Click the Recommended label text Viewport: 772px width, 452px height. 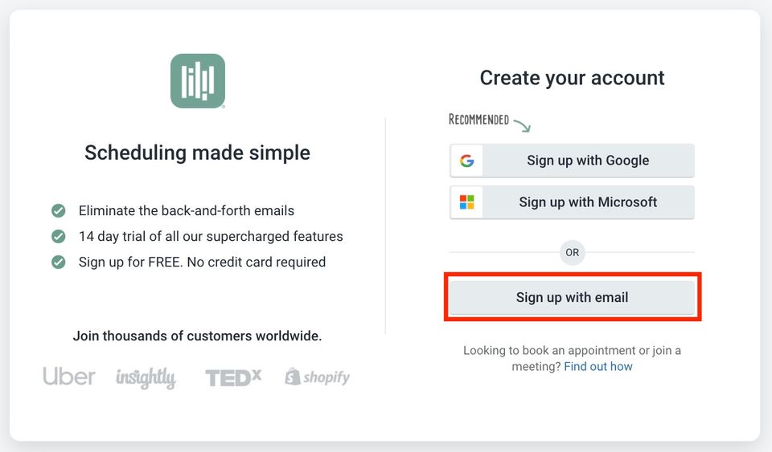pyautogui.click(x=478, y=120)
